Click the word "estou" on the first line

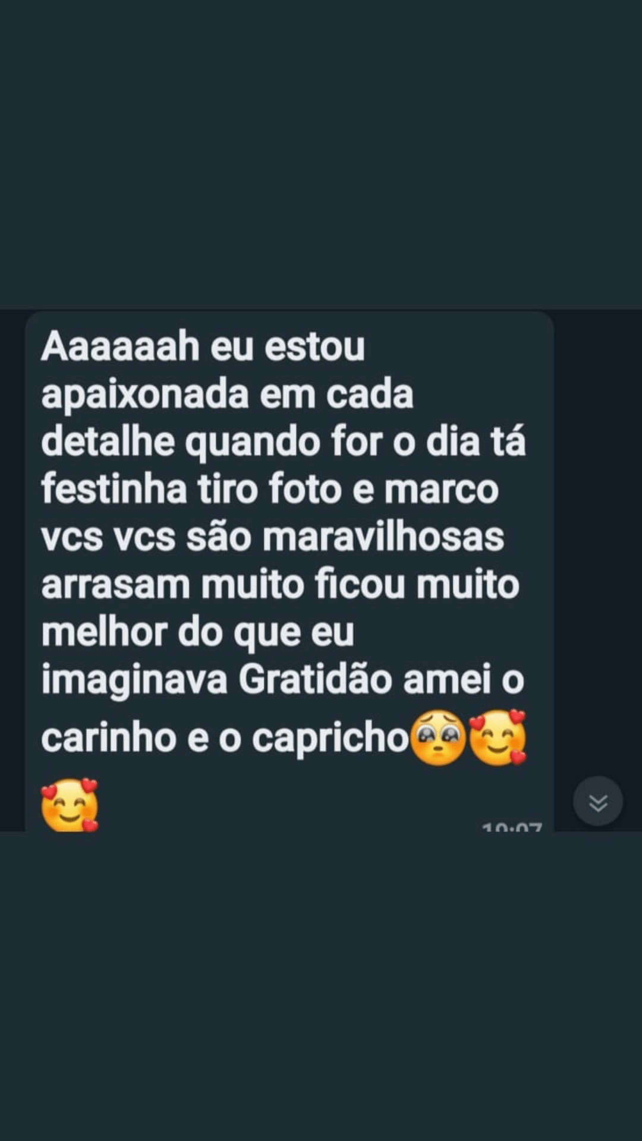point(314,348)
